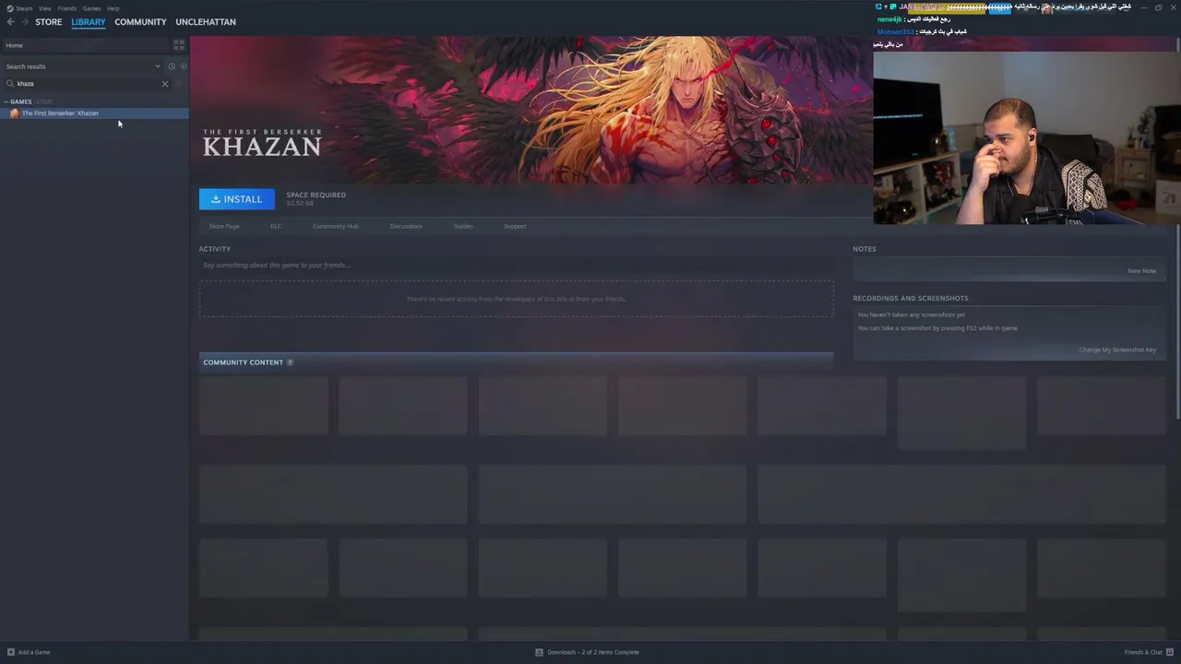Click the COMMUNITY CONTENT heading

[244, 362]
